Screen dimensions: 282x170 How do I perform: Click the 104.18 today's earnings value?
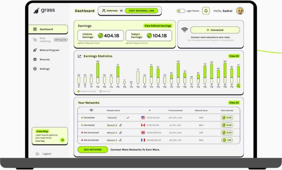coord(160,36)
